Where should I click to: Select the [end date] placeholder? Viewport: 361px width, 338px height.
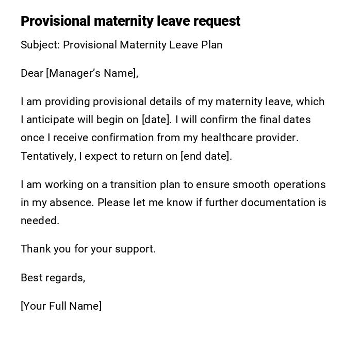point(206,156)
